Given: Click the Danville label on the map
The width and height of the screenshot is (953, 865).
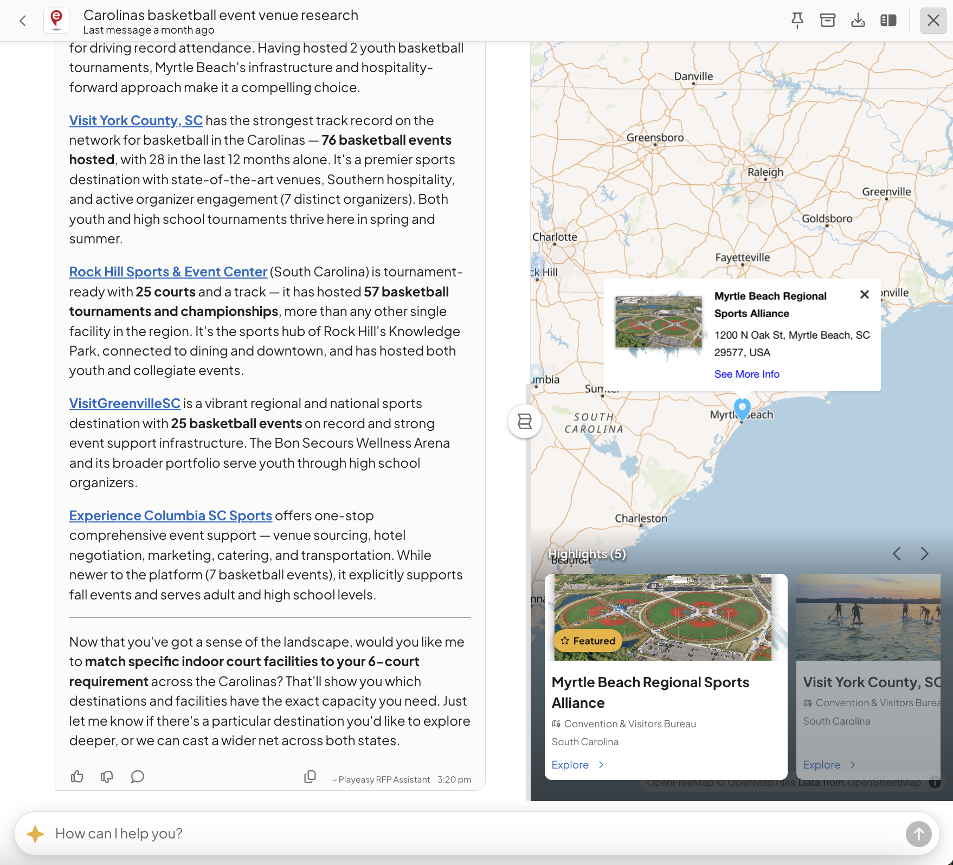Looking at the screenshot, I should (x=694, y=76).
